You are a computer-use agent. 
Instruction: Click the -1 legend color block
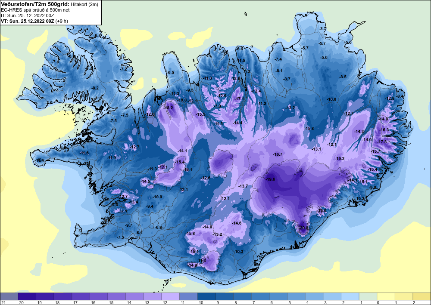[368, 296]
